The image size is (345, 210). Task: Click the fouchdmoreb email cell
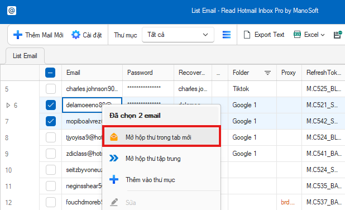[82, 202]
